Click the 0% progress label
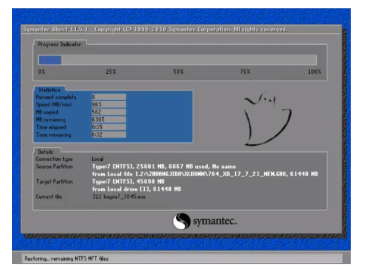Viewport: 365px width, 269px height. (42, 71)
